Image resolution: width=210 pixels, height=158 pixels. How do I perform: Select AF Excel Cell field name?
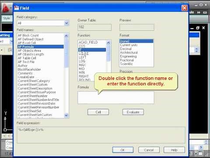tap(27, 43)
